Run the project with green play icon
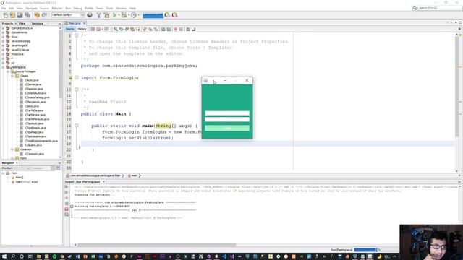463x260 pixels. tap(114, 15)
